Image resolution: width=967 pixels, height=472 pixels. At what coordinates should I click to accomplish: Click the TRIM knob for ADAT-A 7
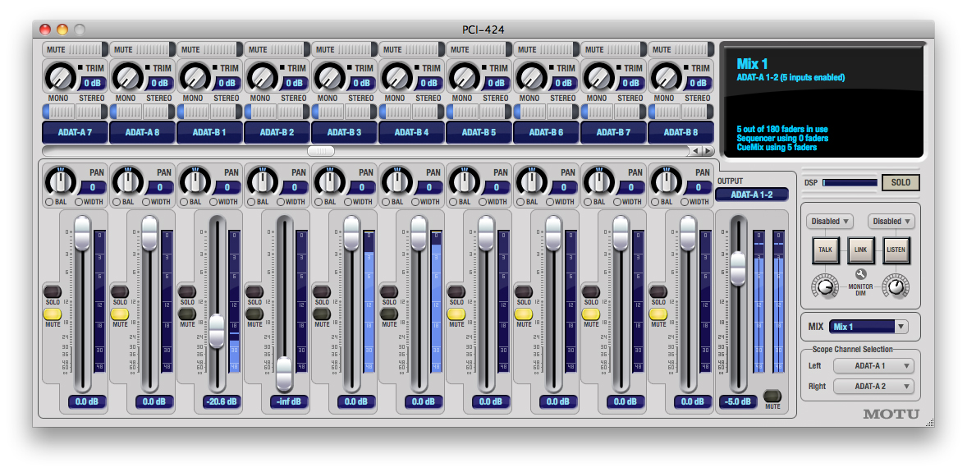(59, 76)
